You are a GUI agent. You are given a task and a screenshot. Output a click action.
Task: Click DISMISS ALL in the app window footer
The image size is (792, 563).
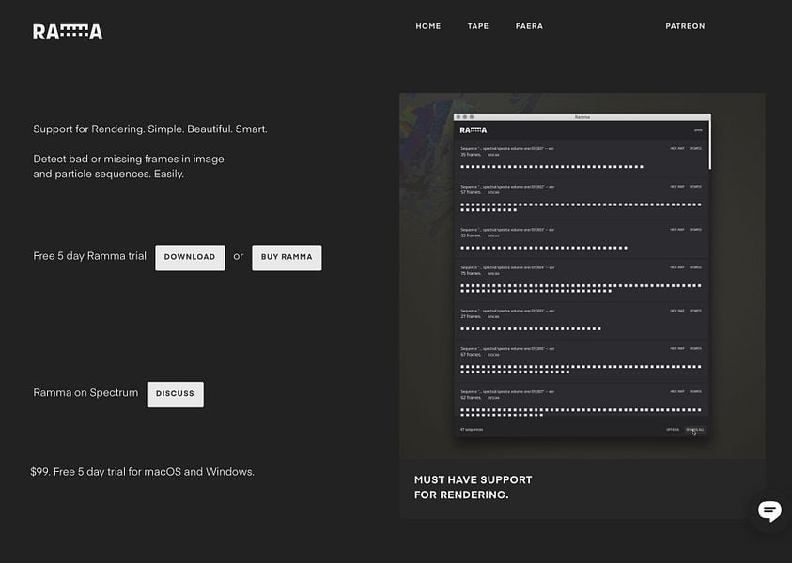[695, 430]
